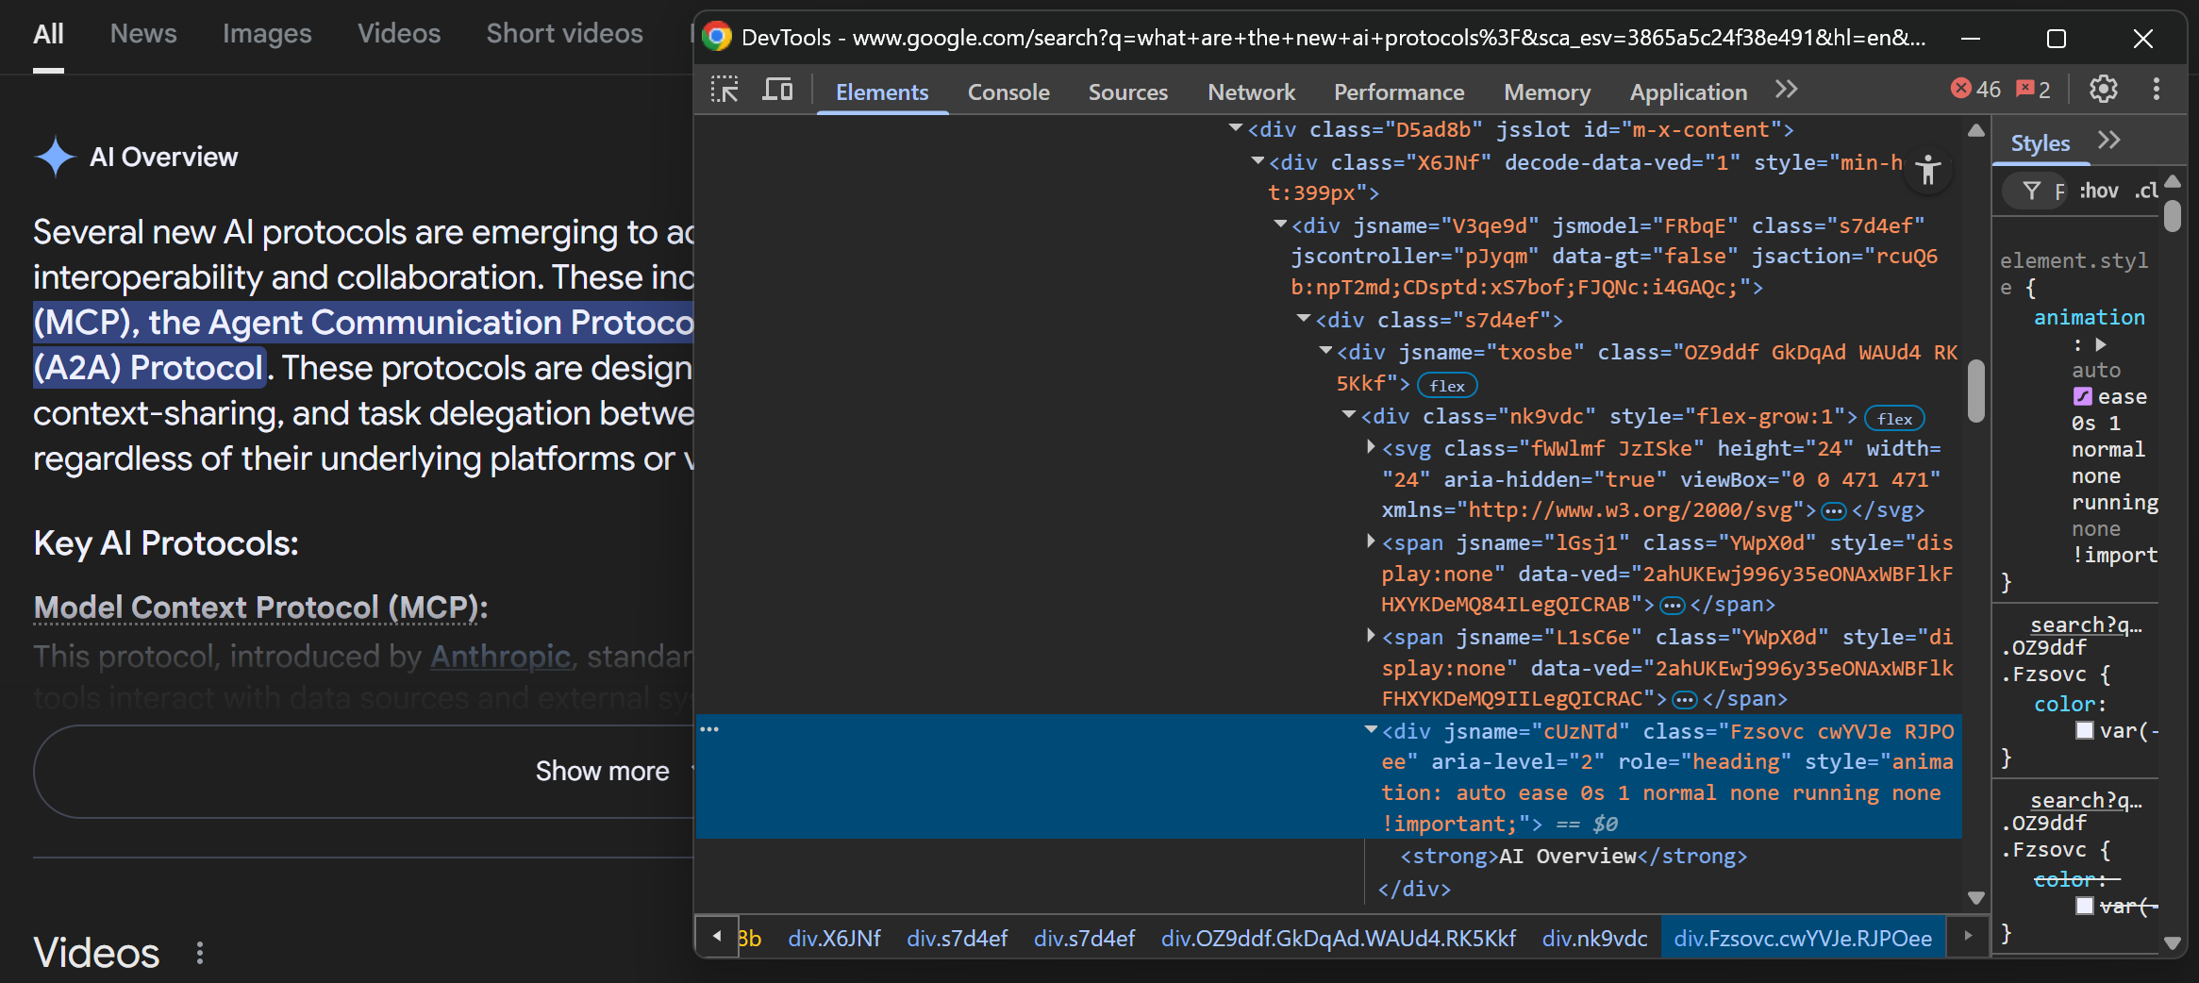The height and width of the screenshot is (983, 2199).
Task: Open the purple ease curve editor icon
Action: tap(2082, 397)
